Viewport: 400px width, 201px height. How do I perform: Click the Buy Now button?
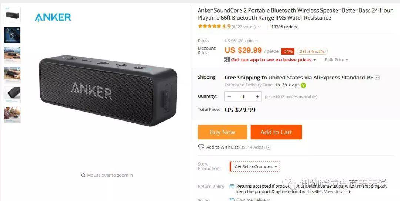point(223,132)
